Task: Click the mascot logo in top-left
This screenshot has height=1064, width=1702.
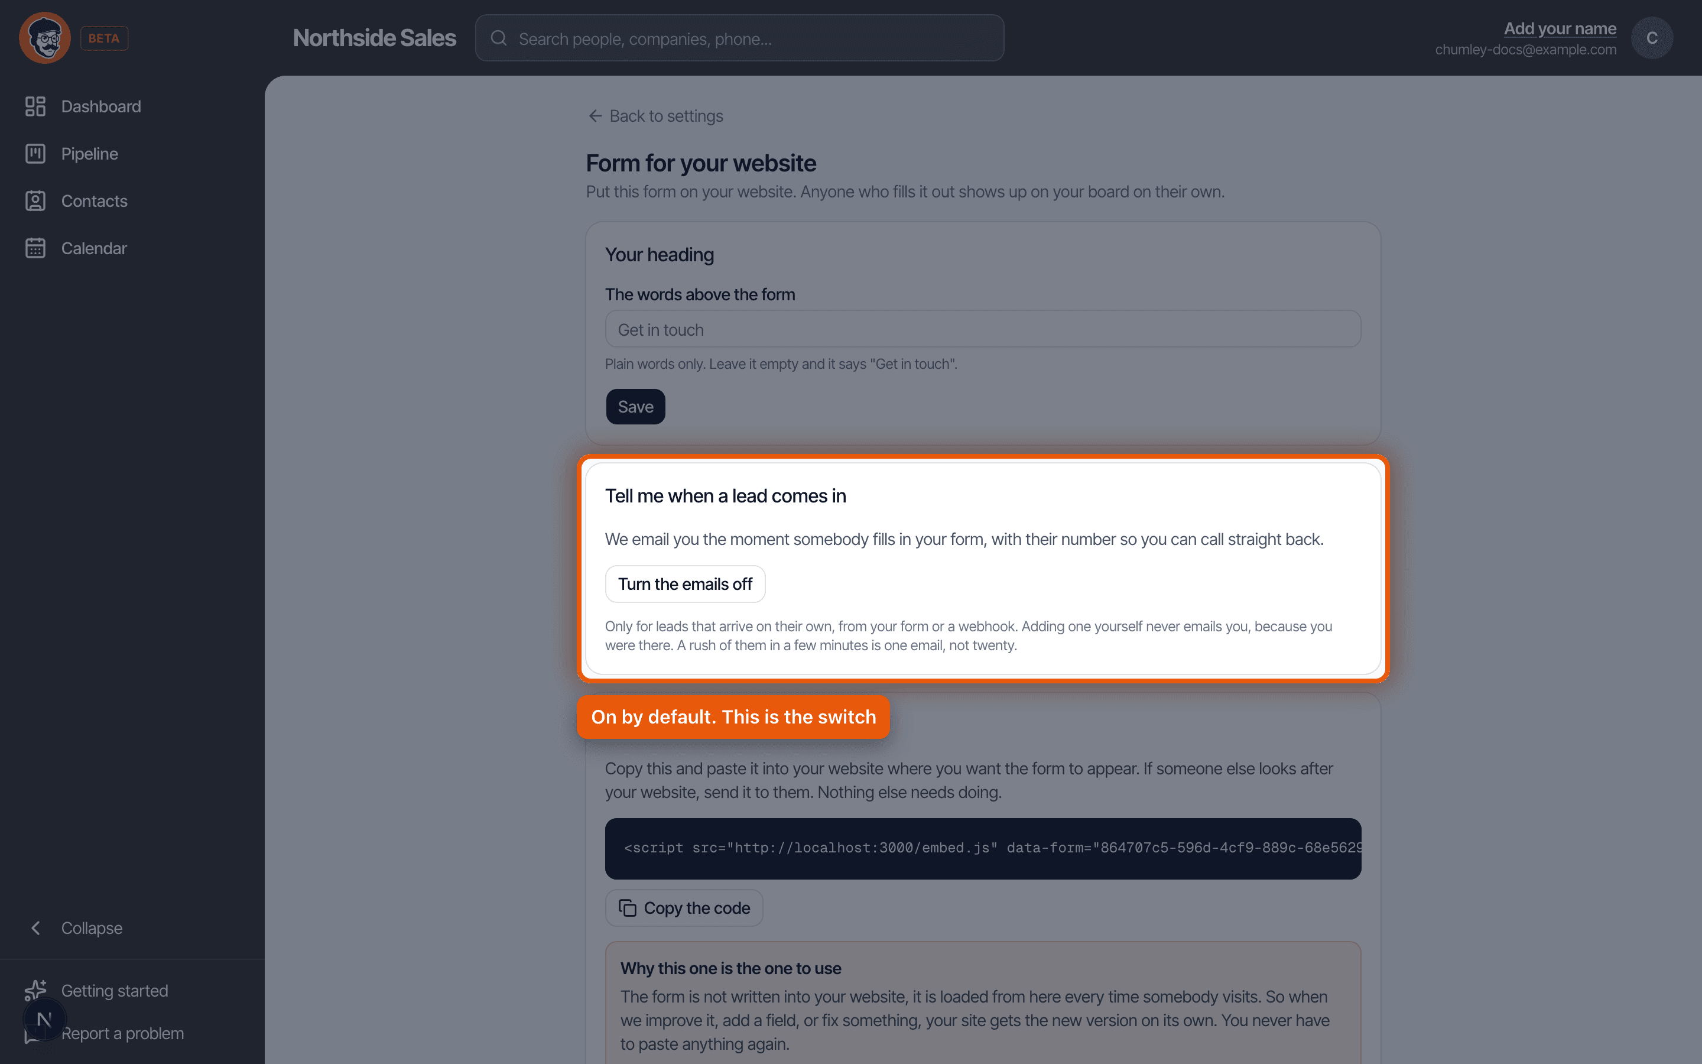Action: [44, 38]
